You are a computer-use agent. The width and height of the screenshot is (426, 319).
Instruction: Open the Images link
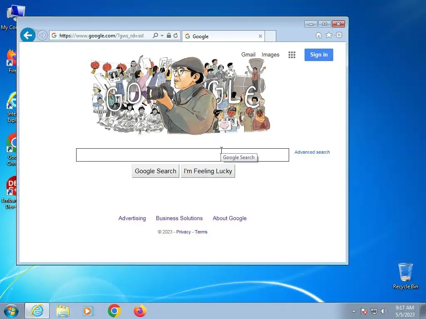(x=270, y=54)
